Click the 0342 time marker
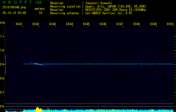Image resolution: width=176 pixels, height=112 pixels. click(36, 24)
